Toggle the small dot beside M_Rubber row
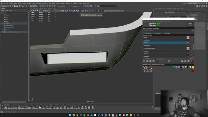This screenshot has width=208, height=117. pyautogui.click(x=191, y=51)
